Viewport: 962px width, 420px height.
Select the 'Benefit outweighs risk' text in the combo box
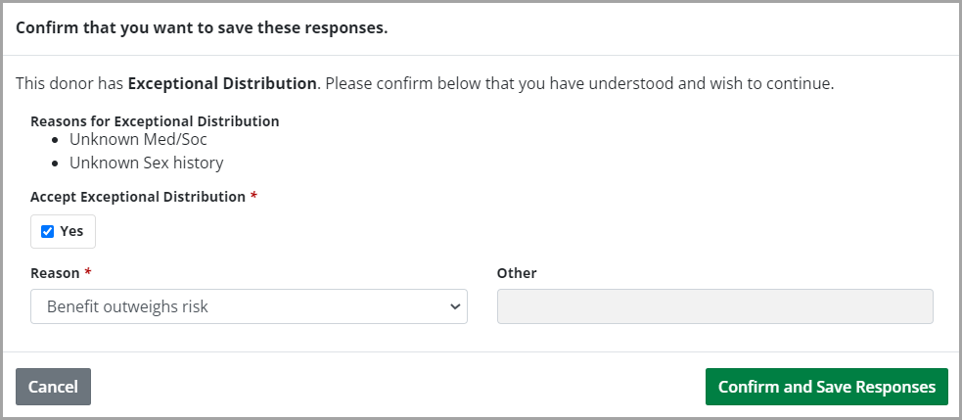tap(127, 306)
